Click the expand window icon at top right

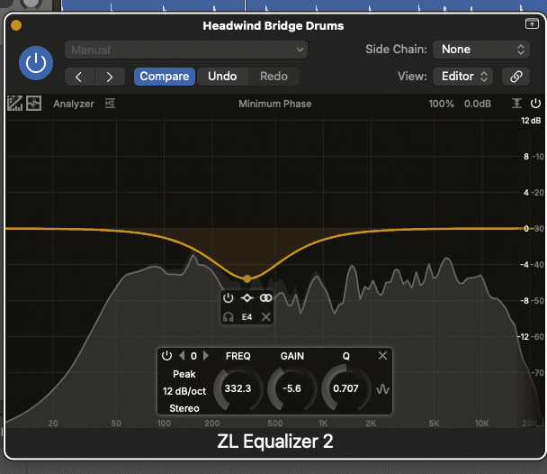coord(532,23)
